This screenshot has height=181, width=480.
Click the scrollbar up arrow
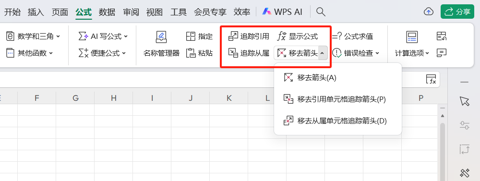(443, 116)
